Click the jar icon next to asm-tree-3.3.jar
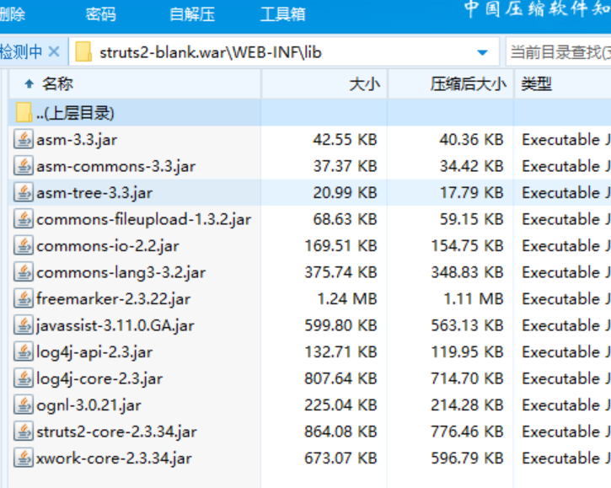This screenshot has width=611, height=488. [24, 192]
